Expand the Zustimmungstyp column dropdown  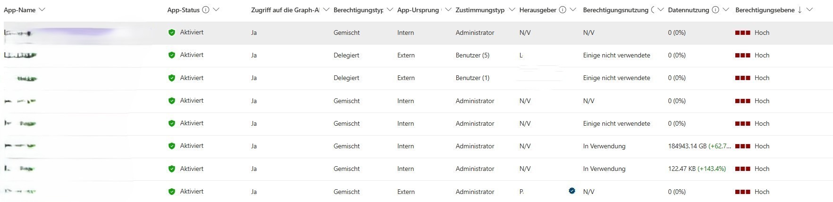(x=512, y=10)
